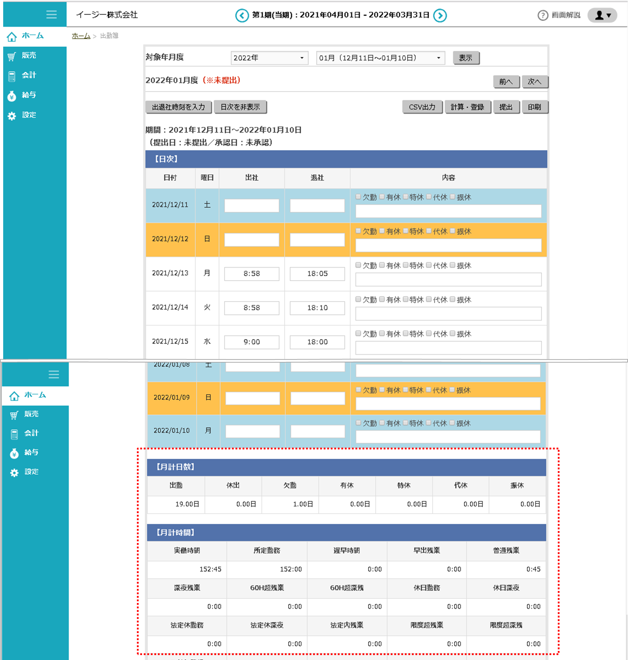Click the top hamburger menu icon
Image resolution: width=628 pixels, height=660 pixels.
click(51, 14)
